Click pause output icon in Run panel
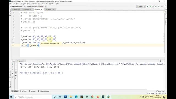The height and width of the screenshot is (99, 176). click(x=13, y=70)
